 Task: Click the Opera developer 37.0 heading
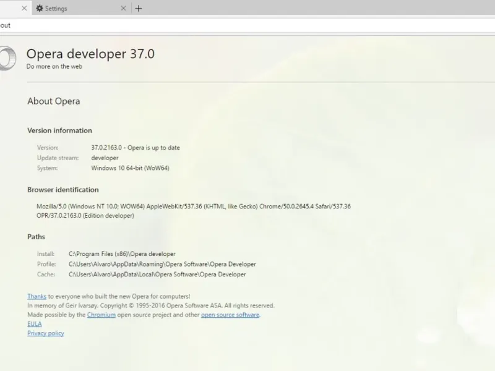tap(90, 54)
